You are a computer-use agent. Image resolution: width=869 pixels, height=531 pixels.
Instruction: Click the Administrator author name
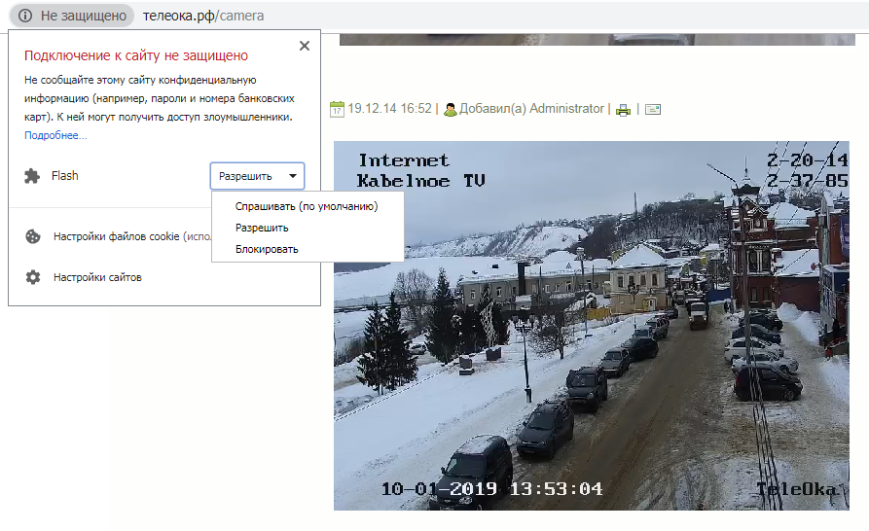(566, 109)
